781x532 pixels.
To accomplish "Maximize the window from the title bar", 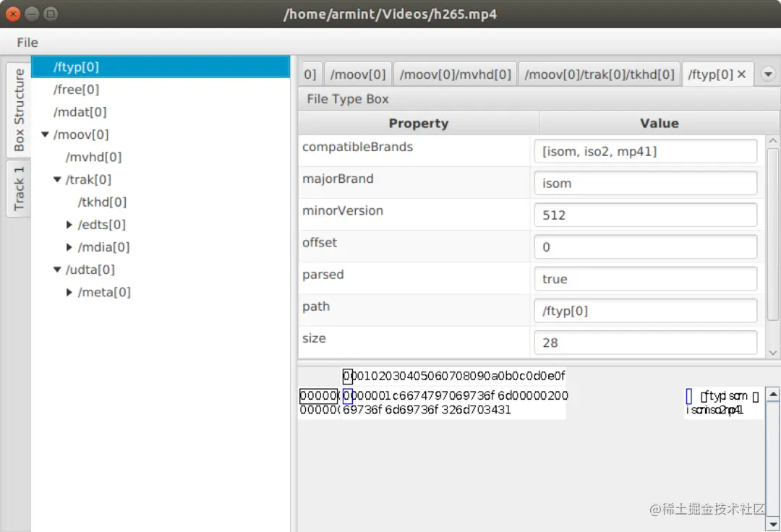I will click(51, 14).
